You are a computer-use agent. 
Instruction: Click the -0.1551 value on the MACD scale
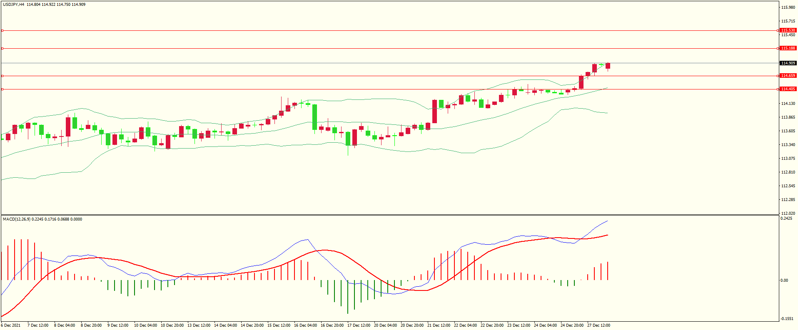click(x=787, y=319)
